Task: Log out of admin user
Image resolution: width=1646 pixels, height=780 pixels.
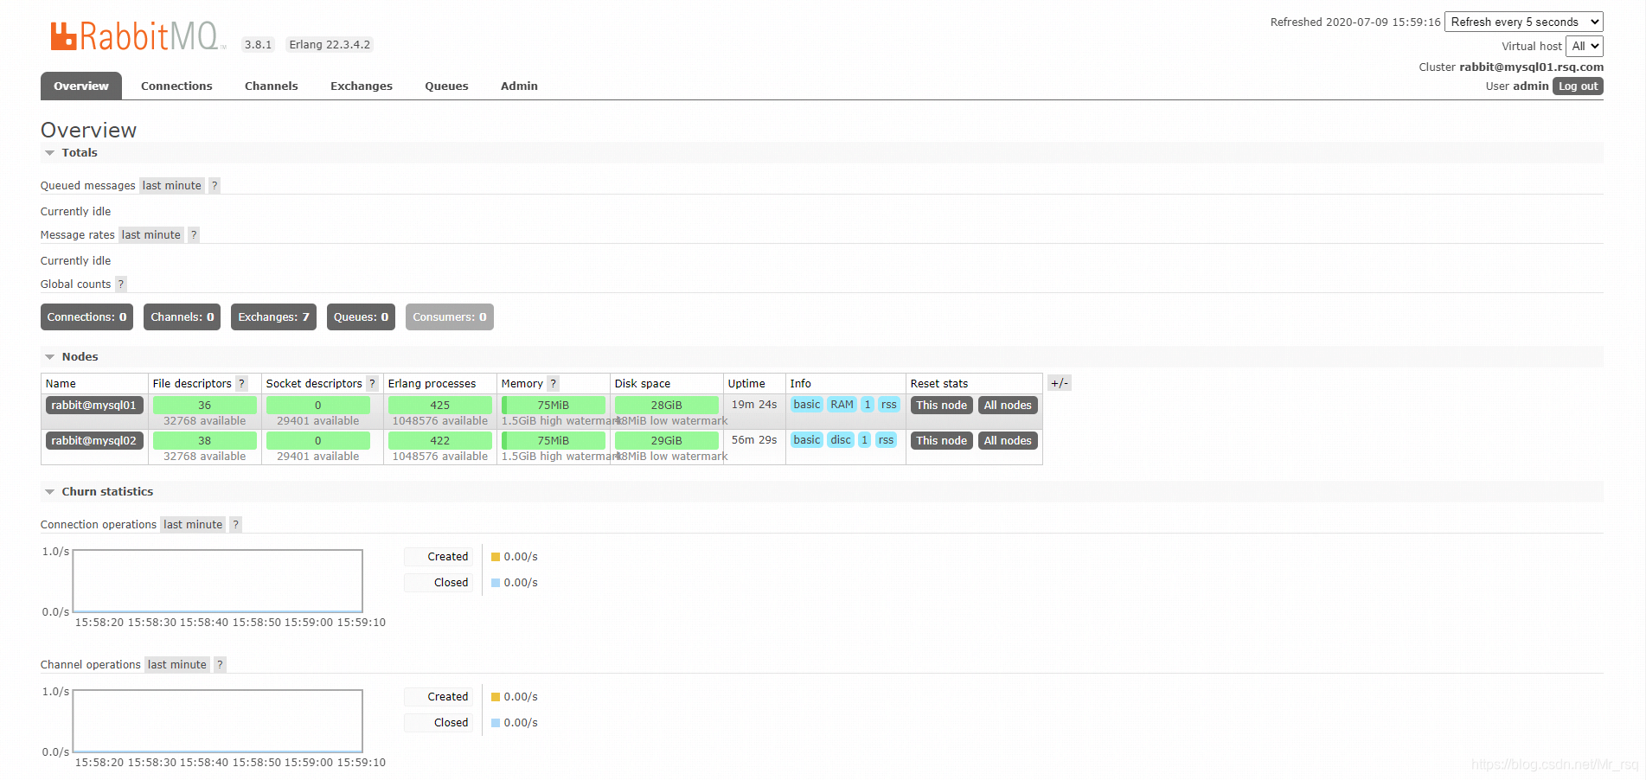Action: 1578,86
